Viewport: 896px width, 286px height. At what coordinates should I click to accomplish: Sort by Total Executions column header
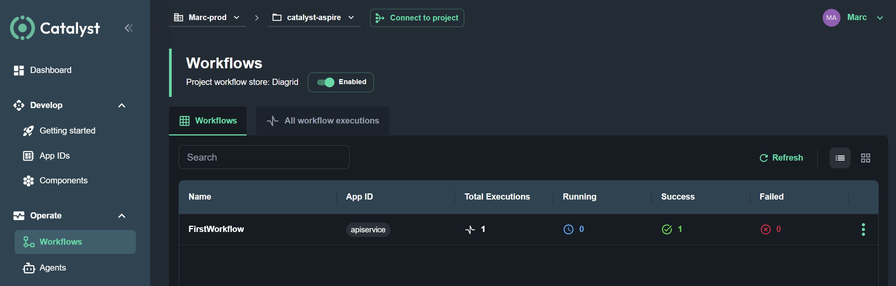click(497, 197)
